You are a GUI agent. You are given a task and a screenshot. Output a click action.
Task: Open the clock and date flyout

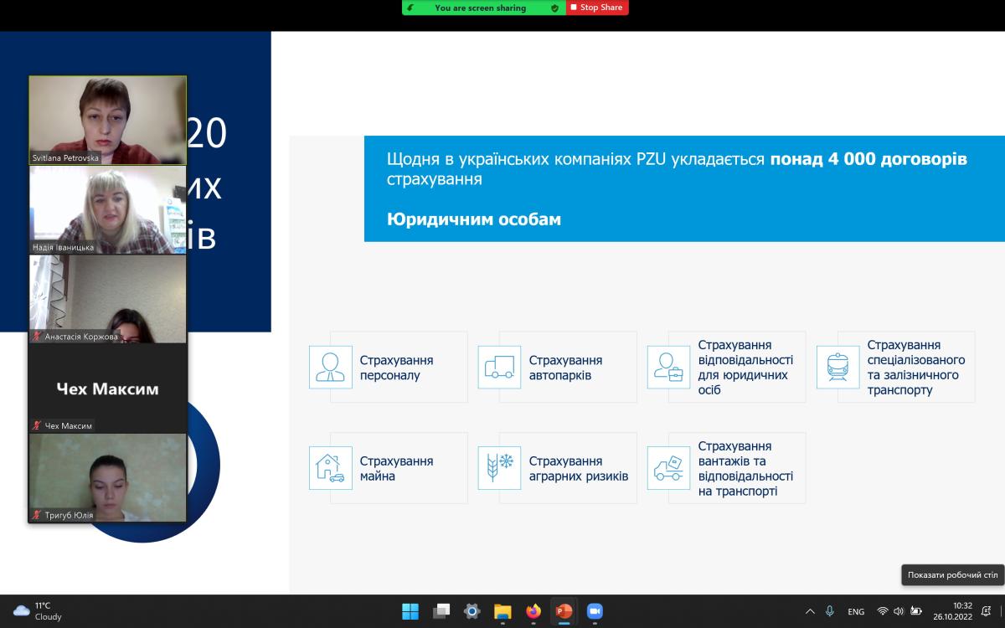pyautogui.click(x=962, y=611)
